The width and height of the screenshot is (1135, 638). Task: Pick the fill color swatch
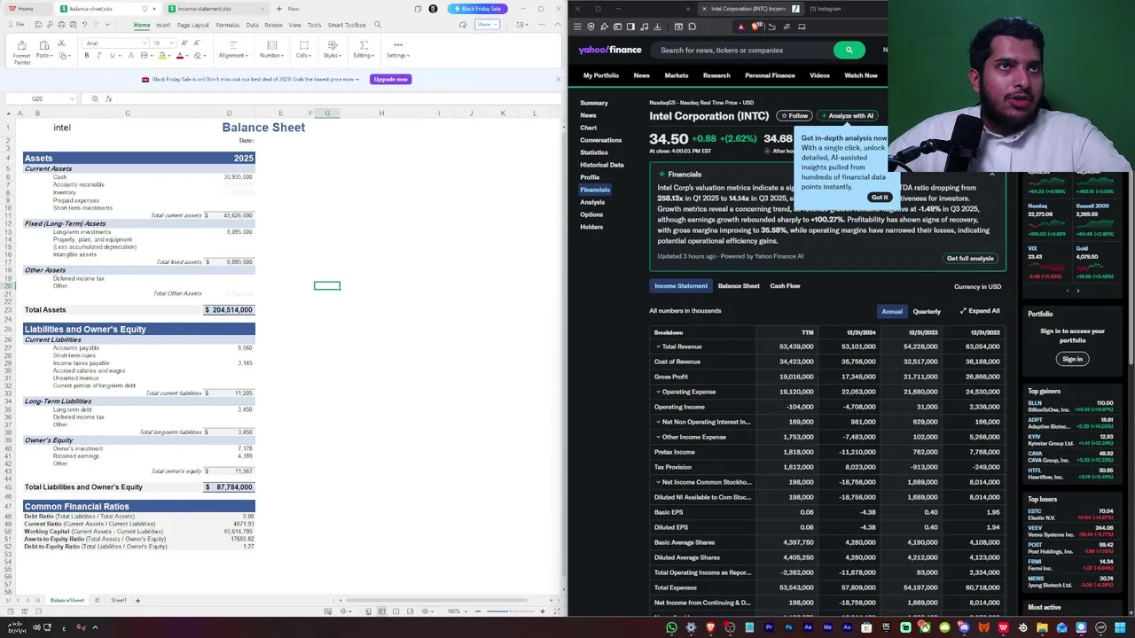tap(162, 56)
